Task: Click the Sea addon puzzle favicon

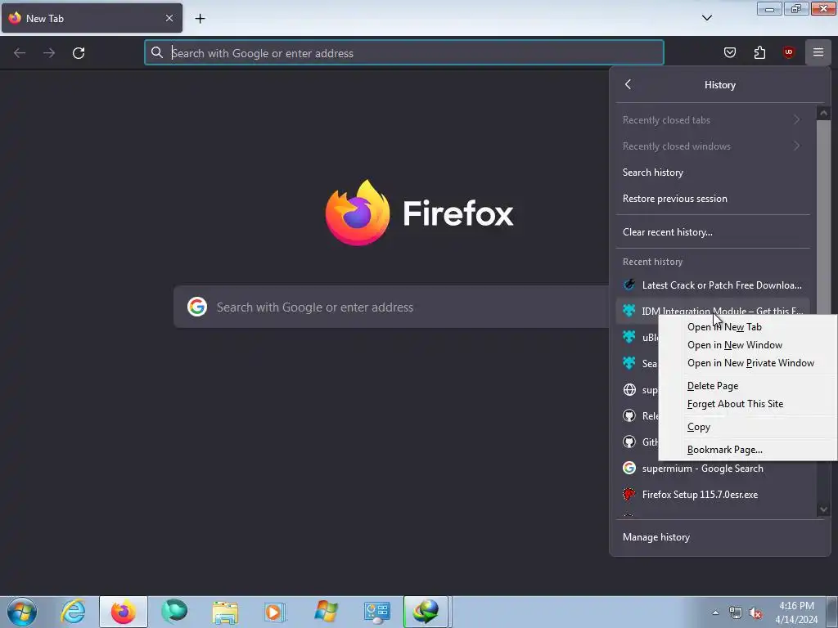Action: coord(629,363)
